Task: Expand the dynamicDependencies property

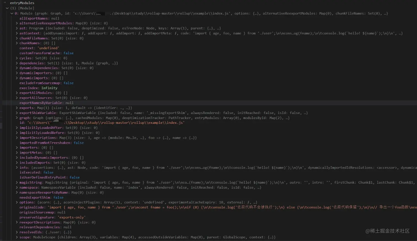Action: (x=17, y=68)
